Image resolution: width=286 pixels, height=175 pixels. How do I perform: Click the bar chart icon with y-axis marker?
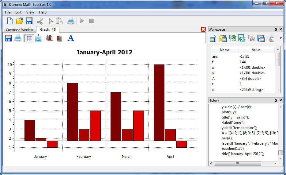click(x=49, y=38)
